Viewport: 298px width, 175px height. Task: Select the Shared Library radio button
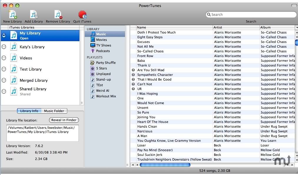4,91
